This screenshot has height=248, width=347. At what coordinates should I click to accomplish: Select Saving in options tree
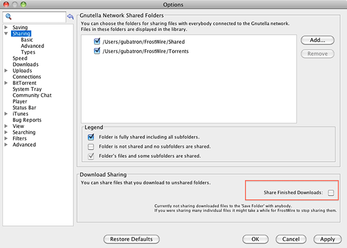[x=20, y=27]
